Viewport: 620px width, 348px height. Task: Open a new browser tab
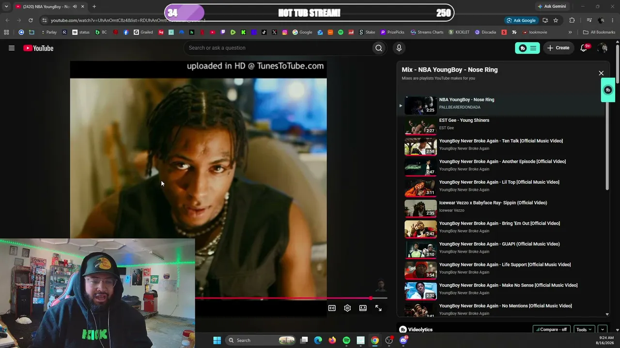click(x=94, y=6)
